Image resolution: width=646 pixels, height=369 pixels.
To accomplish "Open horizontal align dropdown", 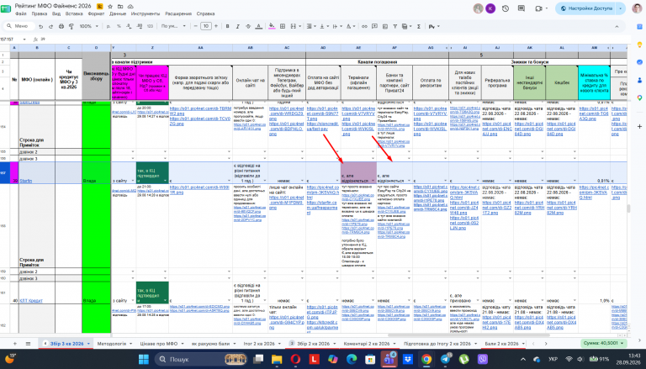I will coord(310,26).
